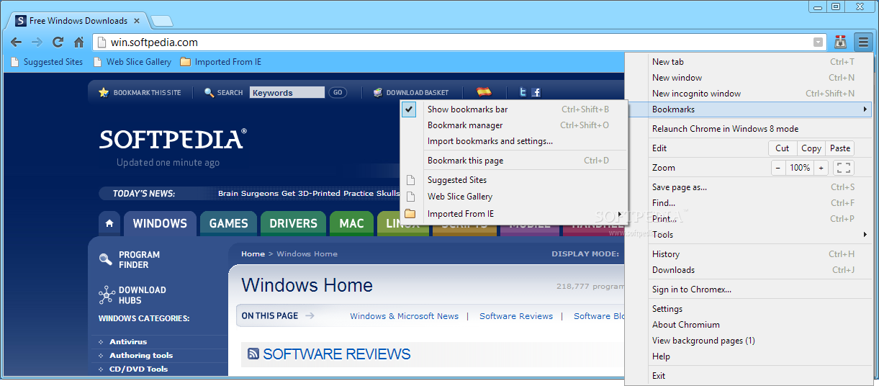This screenshot has height=386, width=879.
Task: Click the RSS icon beside Software Reviews
Action: click(253, 354)
